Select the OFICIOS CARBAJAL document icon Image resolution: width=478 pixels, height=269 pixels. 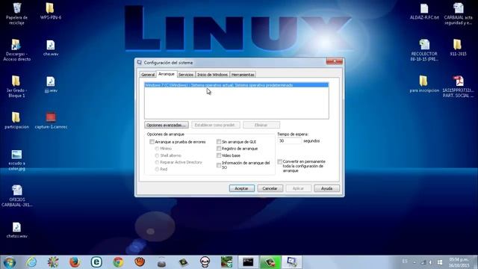pyautogui.click(x=16, y=196)
